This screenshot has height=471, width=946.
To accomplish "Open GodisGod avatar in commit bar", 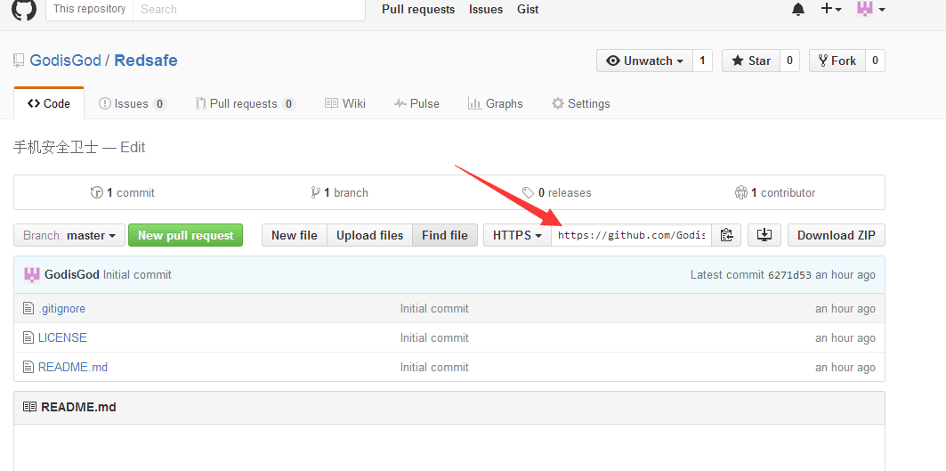I will [x=32, y=275].
